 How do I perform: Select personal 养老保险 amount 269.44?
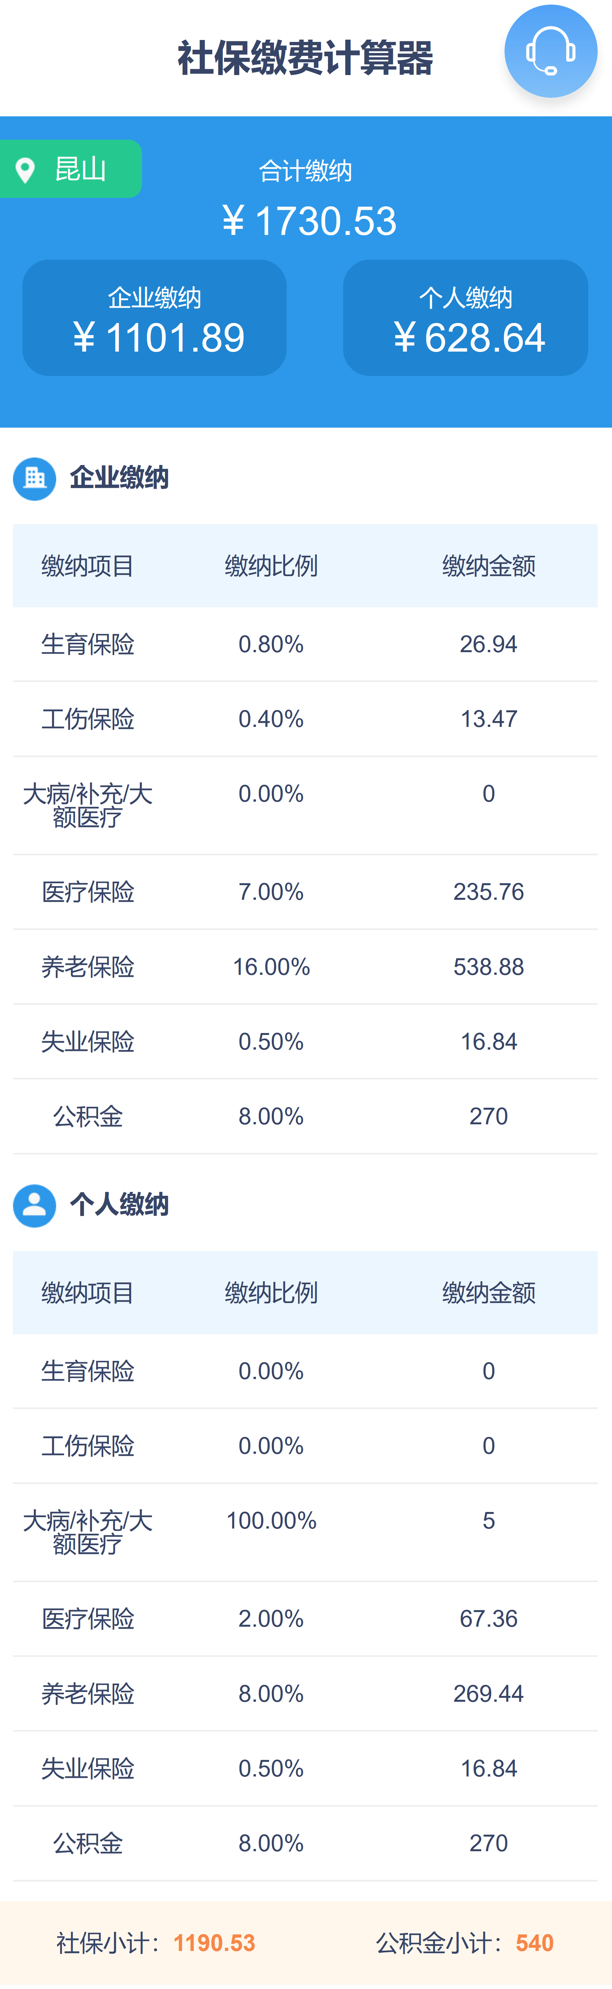tap(489, 1693)
